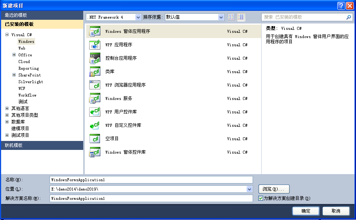
Task: Click the 浏览 browse button
Action: (274, 189)
